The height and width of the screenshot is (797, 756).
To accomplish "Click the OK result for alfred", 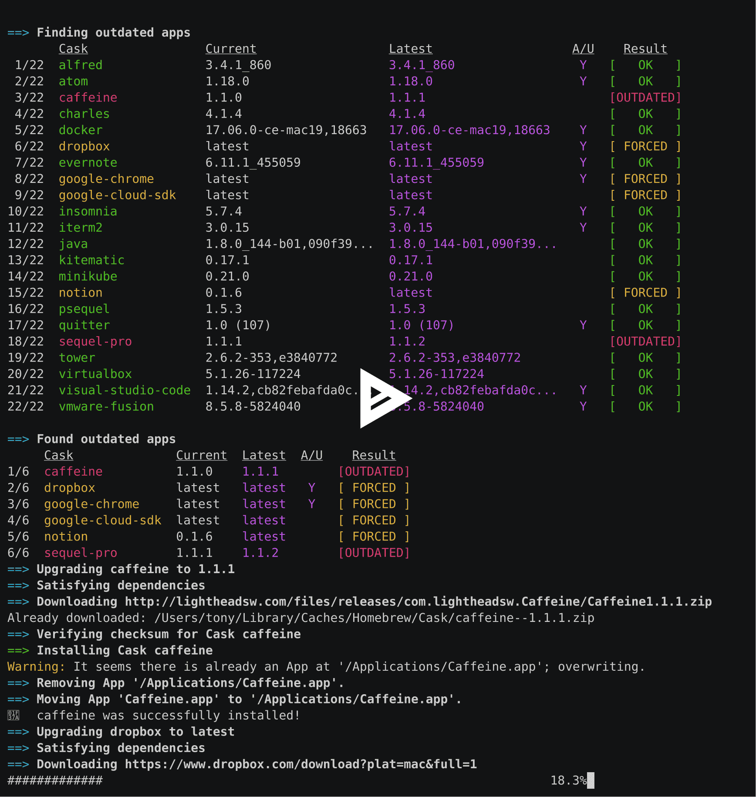I will 645,65.
